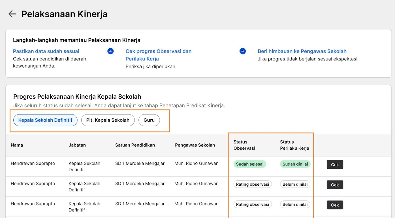This screenshot has height=218, width=395.
Task: Click the 'Pengawas Sekolah' column header
Action: (195, 145)
